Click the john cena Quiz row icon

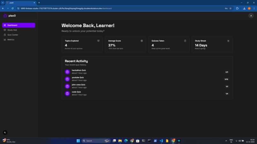click(x=67, y=86)
